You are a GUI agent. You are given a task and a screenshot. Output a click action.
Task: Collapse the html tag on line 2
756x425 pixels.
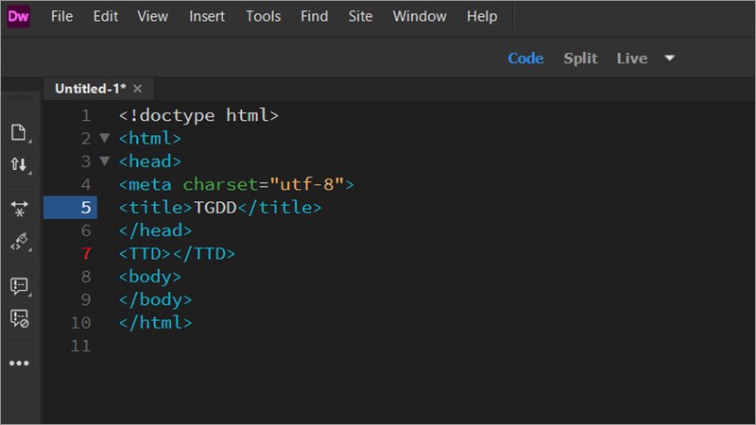105,138
